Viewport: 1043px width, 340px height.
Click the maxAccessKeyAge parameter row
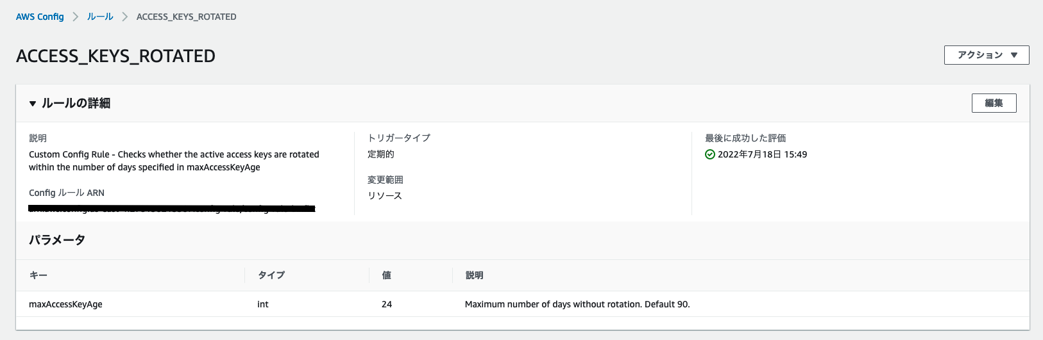pos(523,304)
